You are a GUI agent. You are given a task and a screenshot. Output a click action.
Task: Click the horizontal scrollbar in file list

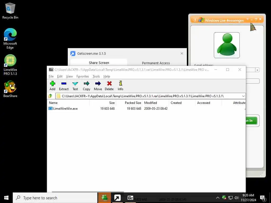(x=88, y=192)
